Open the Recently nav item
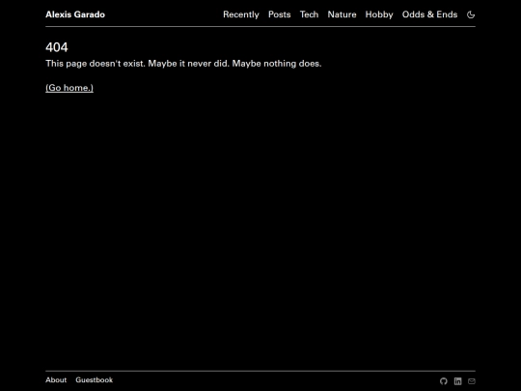The image size is (521, 391). coord(241,14)
